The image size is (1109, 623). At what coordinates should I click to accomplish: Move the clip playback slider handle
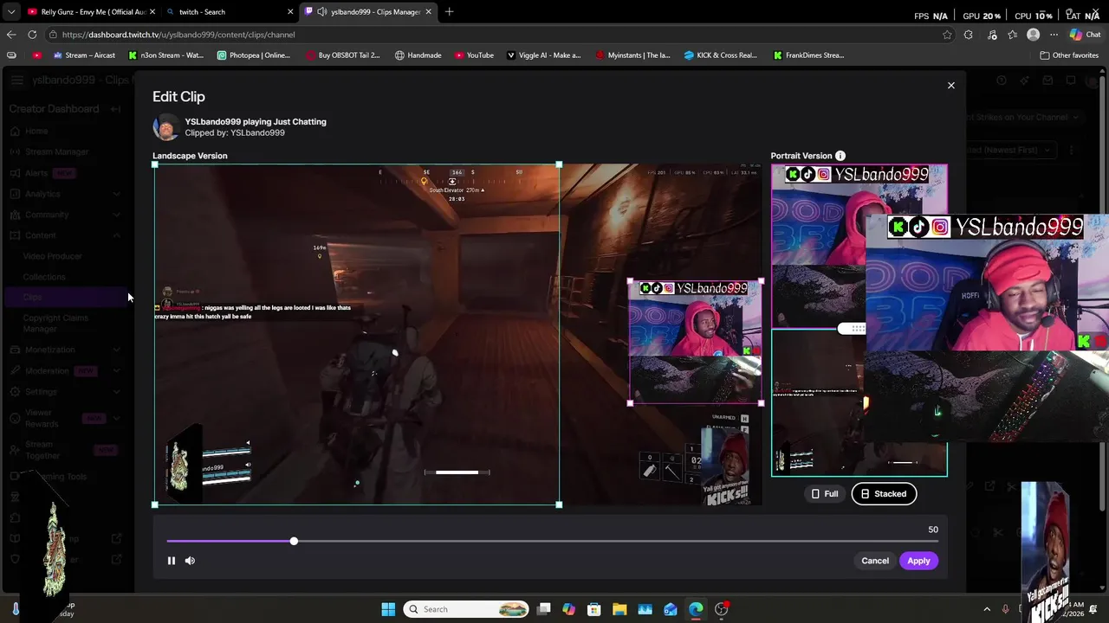click(294, 541)
